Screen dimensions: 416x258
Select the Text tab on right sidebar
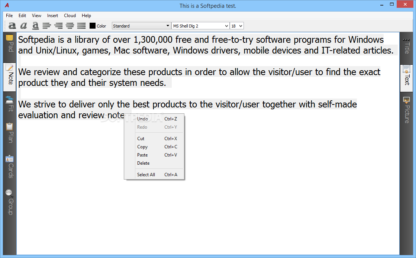(406, 78)
